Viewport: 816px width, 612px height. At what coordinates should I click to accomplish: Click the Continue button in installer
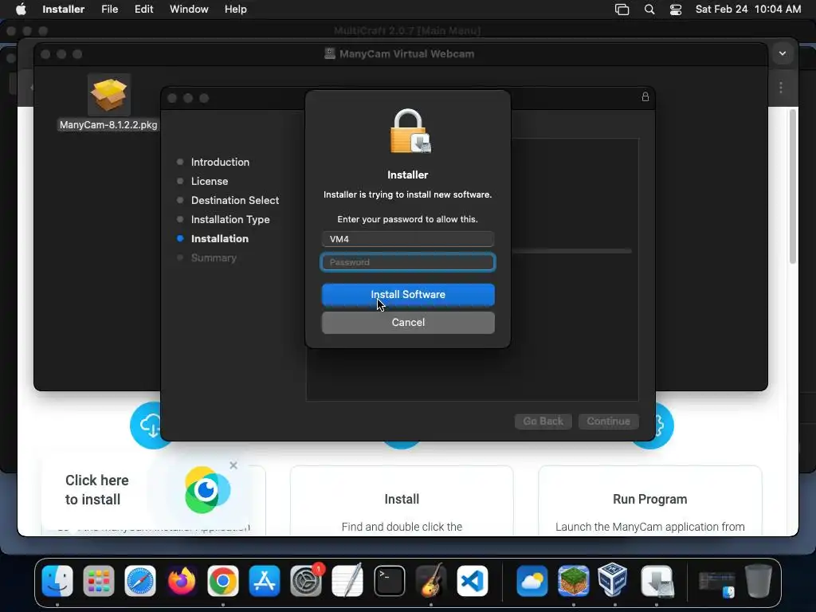(608, 421)
